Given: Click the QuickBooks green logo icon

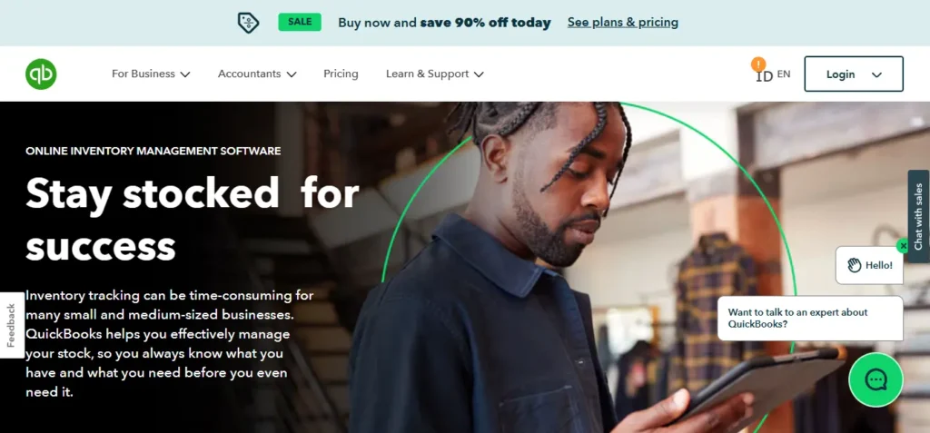Looking at the screenshot, I should (x=41, y=74).
